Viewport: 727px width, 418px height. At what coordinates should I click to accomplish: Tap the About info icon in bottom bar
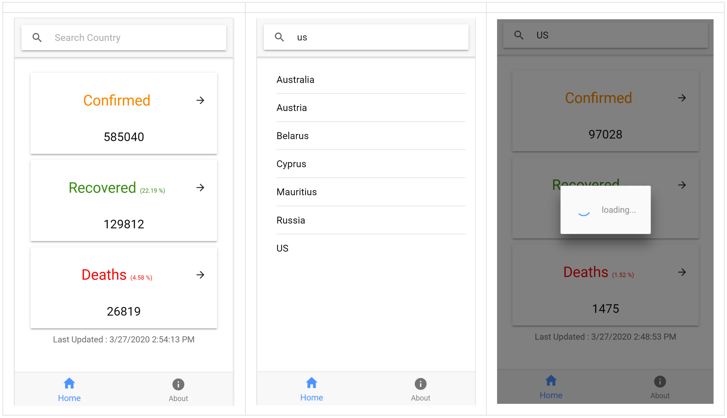click(178, 383)
